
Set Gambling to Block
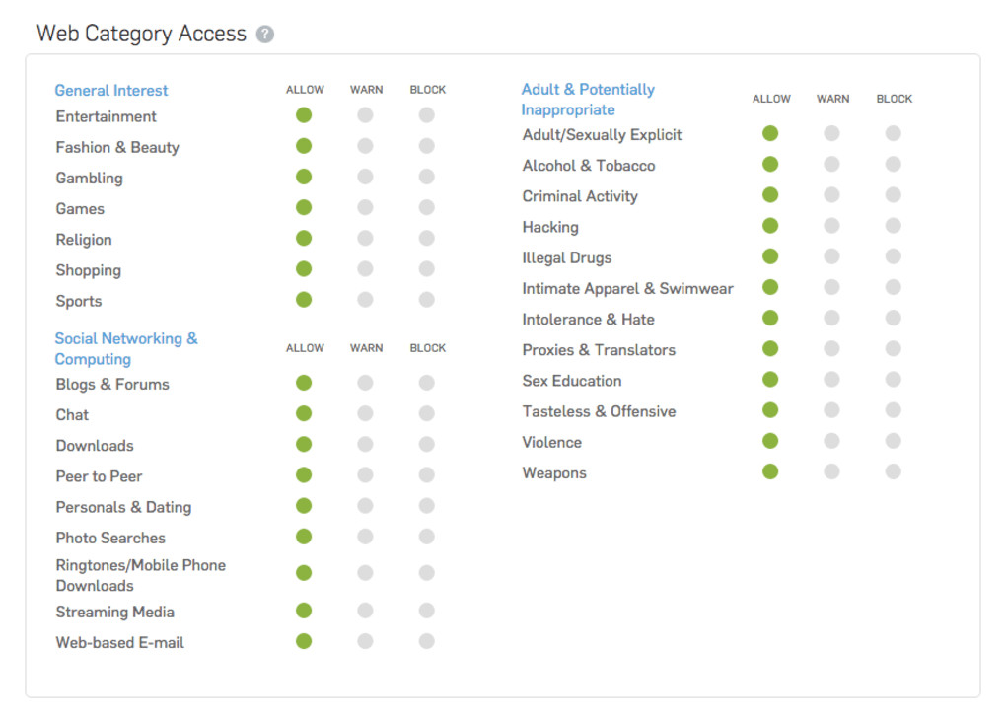[426, 177]
